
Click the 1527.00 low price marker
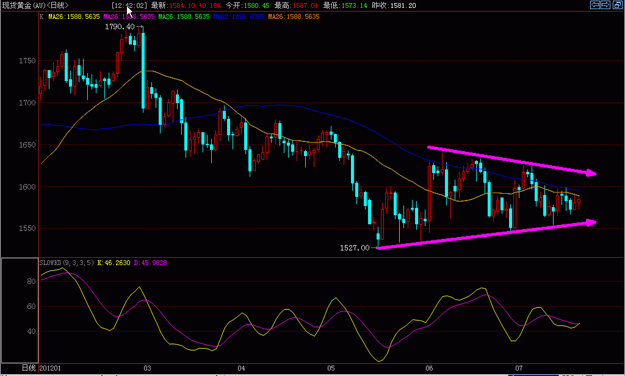pos(355,248)
